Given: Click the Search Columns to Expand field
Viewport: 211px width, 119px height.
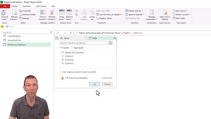Looking at the screenshot, I should click(83, 43).
